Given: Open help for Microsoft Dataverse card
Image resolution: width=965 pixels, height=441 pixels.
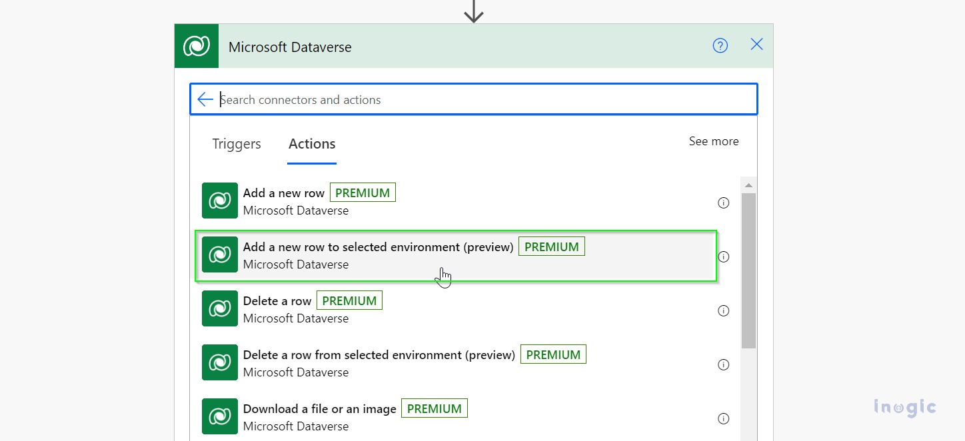Looking at the screenshot, I should [x=720, y=45].
